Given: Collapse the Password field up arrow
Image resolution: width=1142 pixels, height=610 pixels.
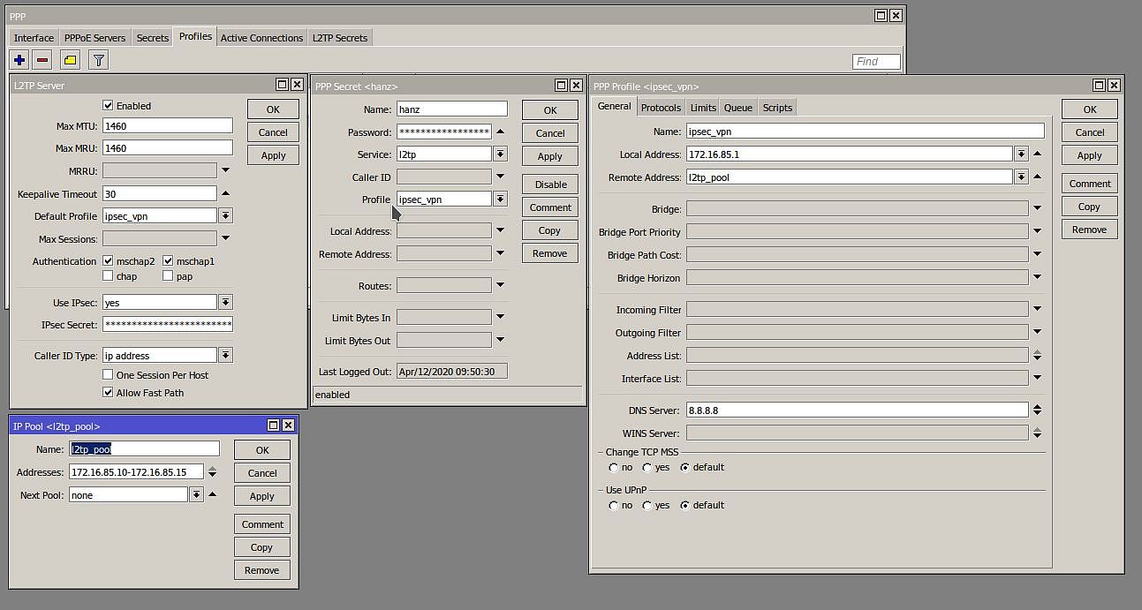Looking at the screenshot, I should pos(500,132).
